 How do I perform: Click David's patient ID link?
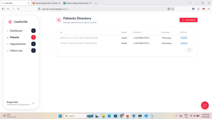[x=78, y=43]
